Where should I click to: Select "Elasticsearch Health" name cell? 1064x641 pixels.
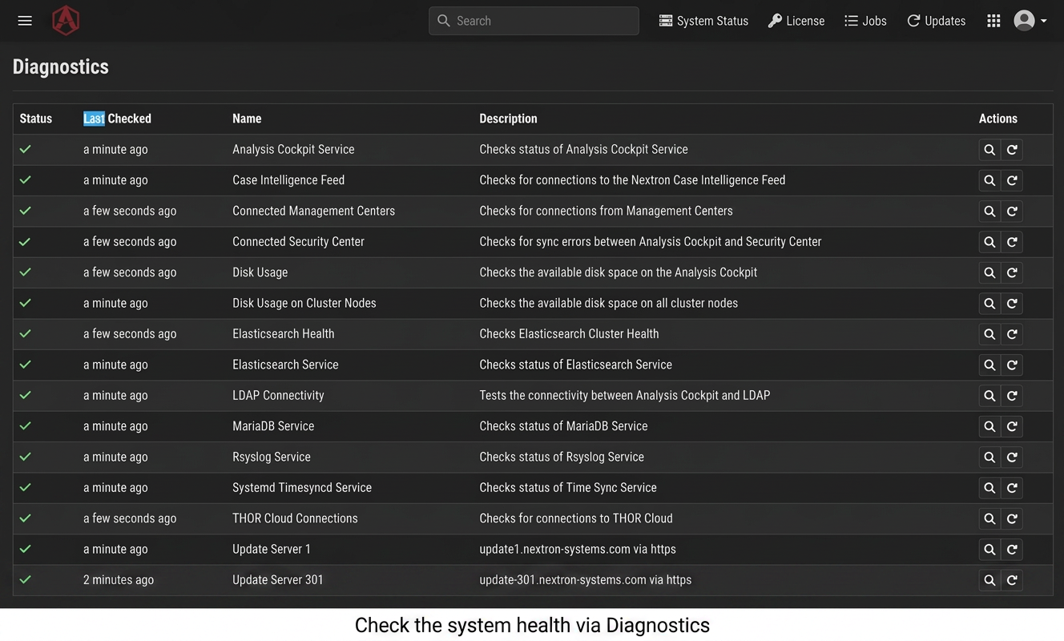point(284,334)
